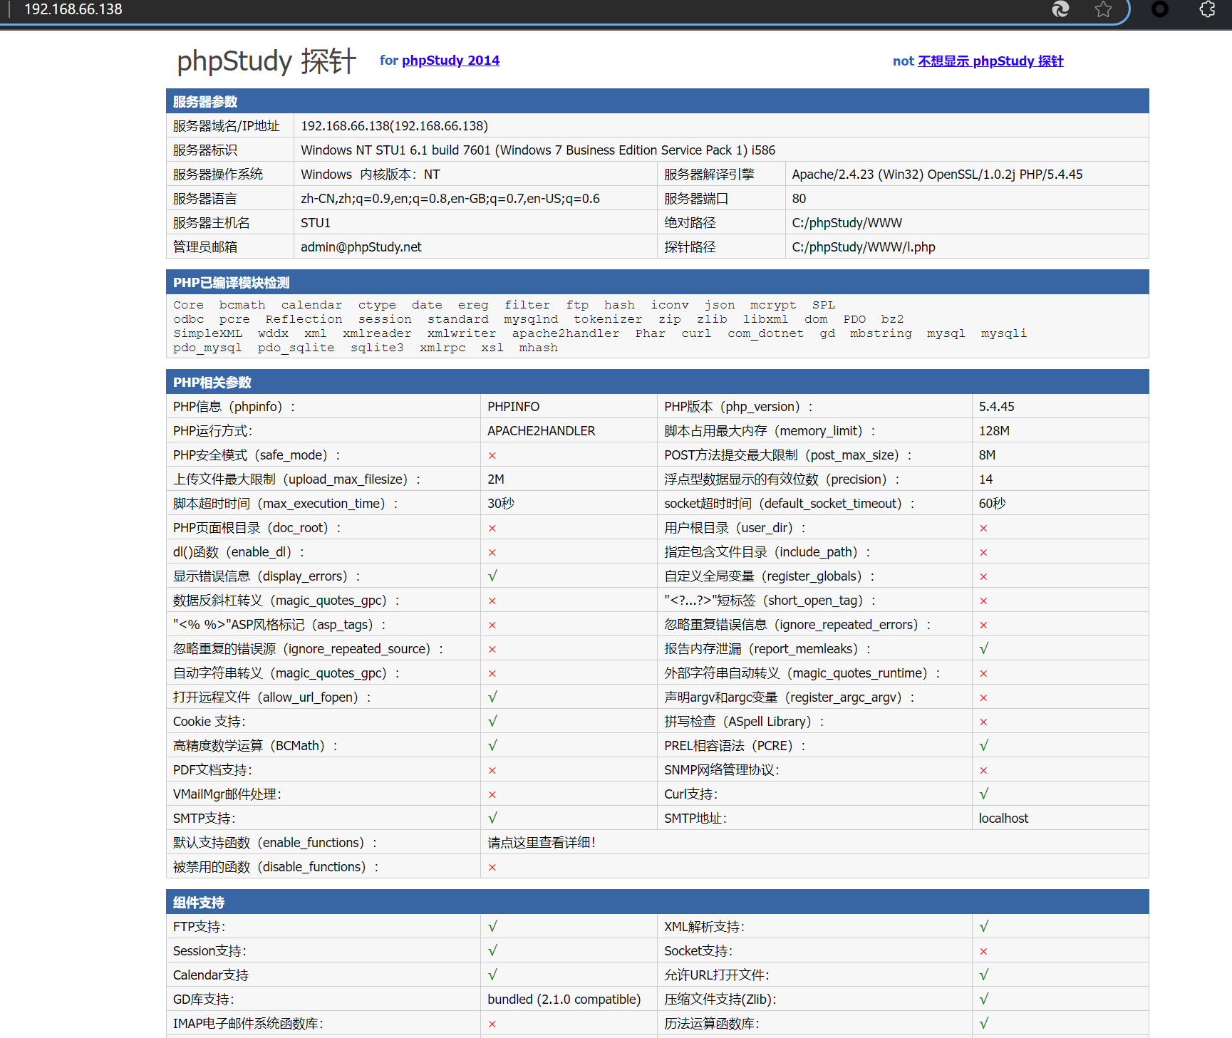Screen dimensions: 1232x1038
Task: Click the FTP支持 check mark
Action: coord(492,927)
